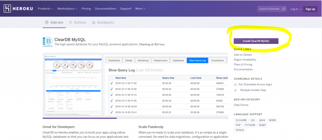
Task: Go to the Pricing page
Action: [86, 8]
